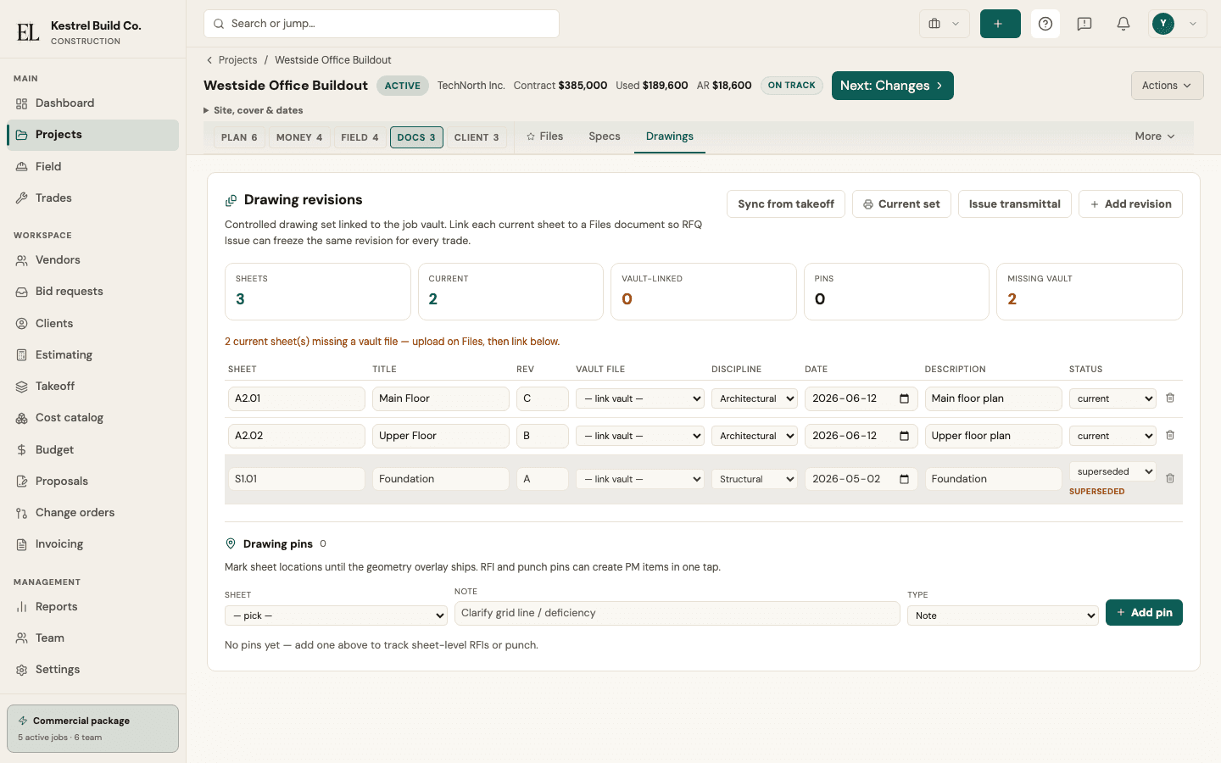The height and width of the screenshot is (763, 1221).
Task: Click the Current set button
Action: click(x=901, y=204)
